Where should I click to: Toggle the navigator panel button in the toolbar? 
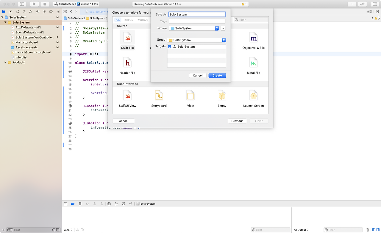point(22,4)
